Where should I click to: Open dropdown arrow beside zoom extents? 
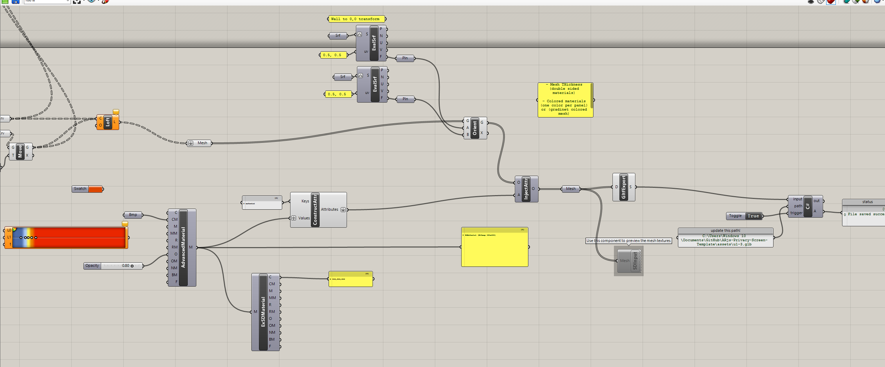pyautogui.click(x=83, y=1)
